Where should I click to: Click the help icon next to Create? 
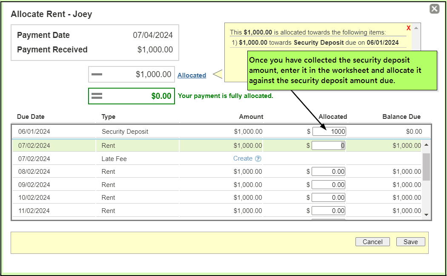(x=258, y=158)
